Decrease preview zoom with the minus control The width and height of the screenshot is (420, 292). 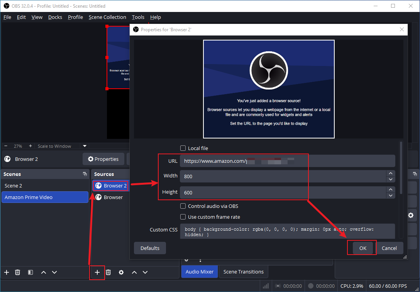pos(5,146)
